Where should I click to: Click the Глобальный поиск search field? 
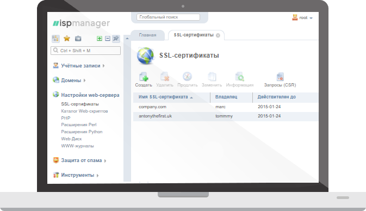pyautogui.click(x=168, y=17)
